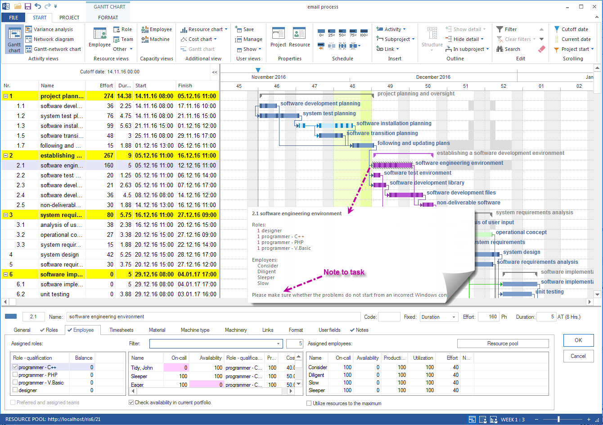Viewport: 603px width, 425px height.
Task: Expand the employee Filter combo box
Action: (x=279, y=344)
